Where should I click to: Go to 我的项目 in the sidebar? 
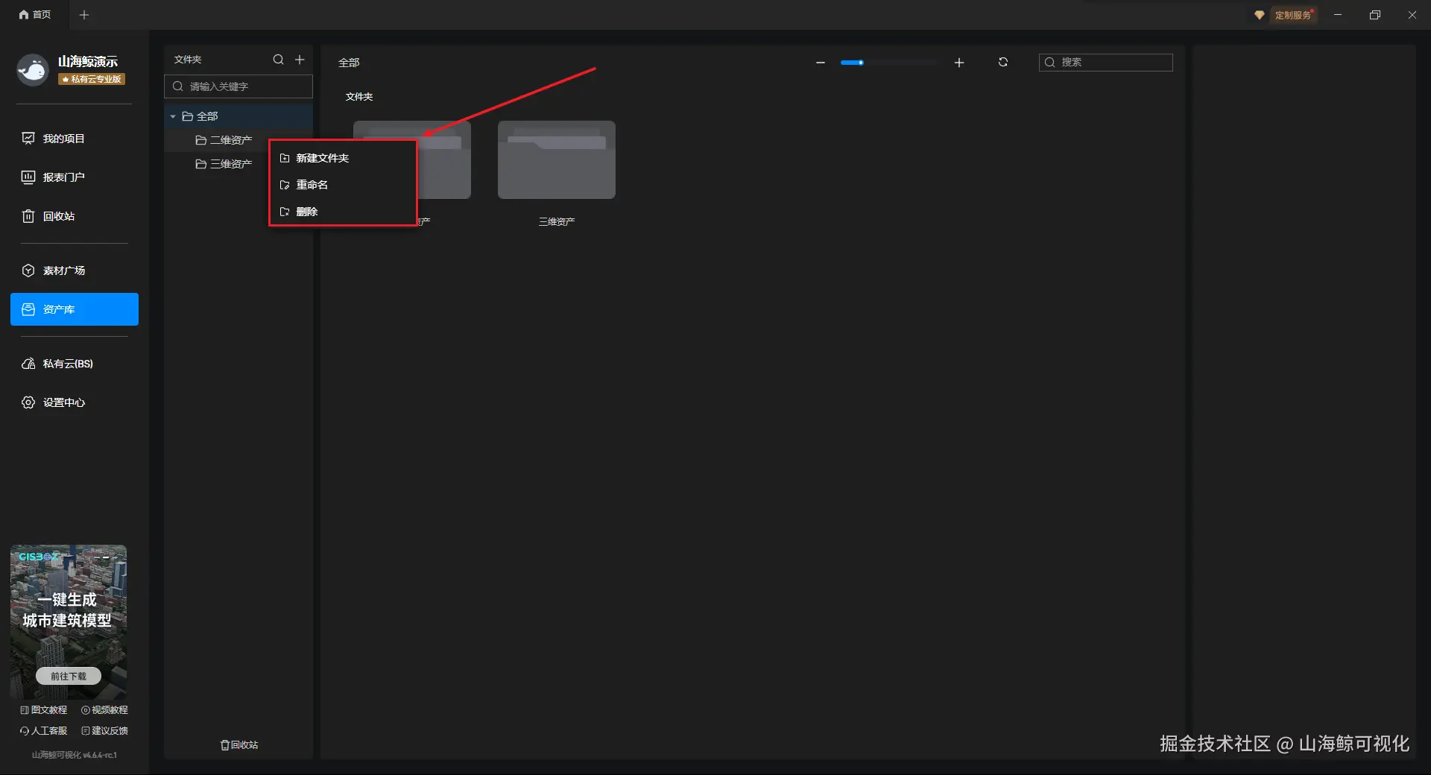[x=75, y=139]
